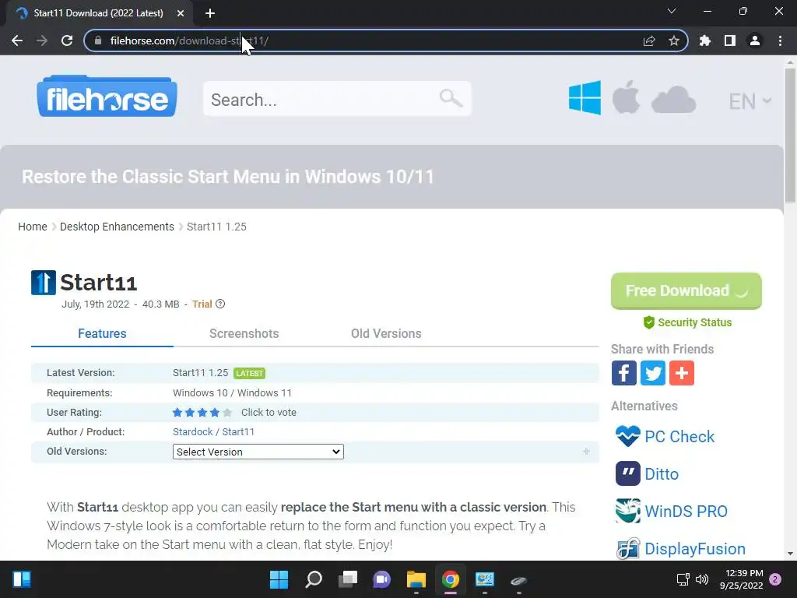Screen dimensions: 797x598
Task: Click the Trial license help icon
Action: pos(220,304)
